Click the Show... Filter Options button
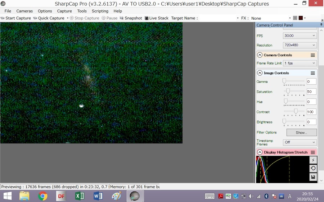324x202 pixels. pyautogui.click(x=301, y=133)
